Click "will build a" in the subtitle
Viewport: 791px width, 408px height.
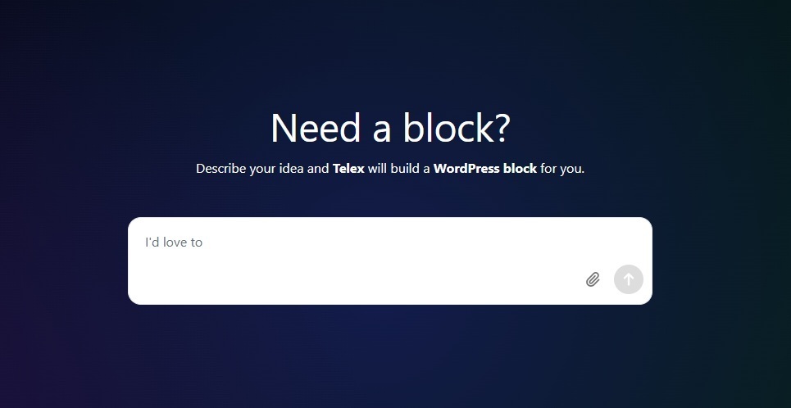[x=398, y=169]
